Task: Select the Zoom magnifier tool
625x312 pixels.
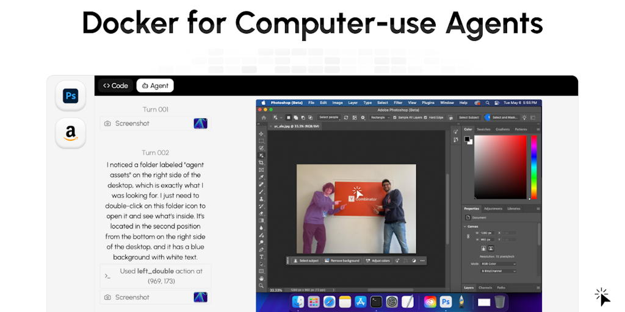Action: point(261,285)
